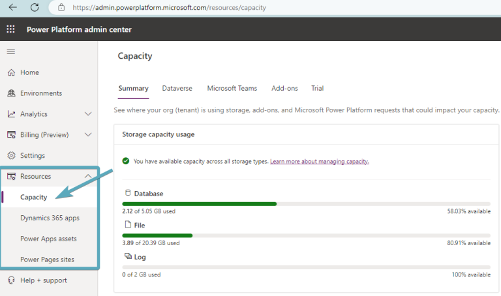Click the Environments icon in sidebar

click(11, 93)
